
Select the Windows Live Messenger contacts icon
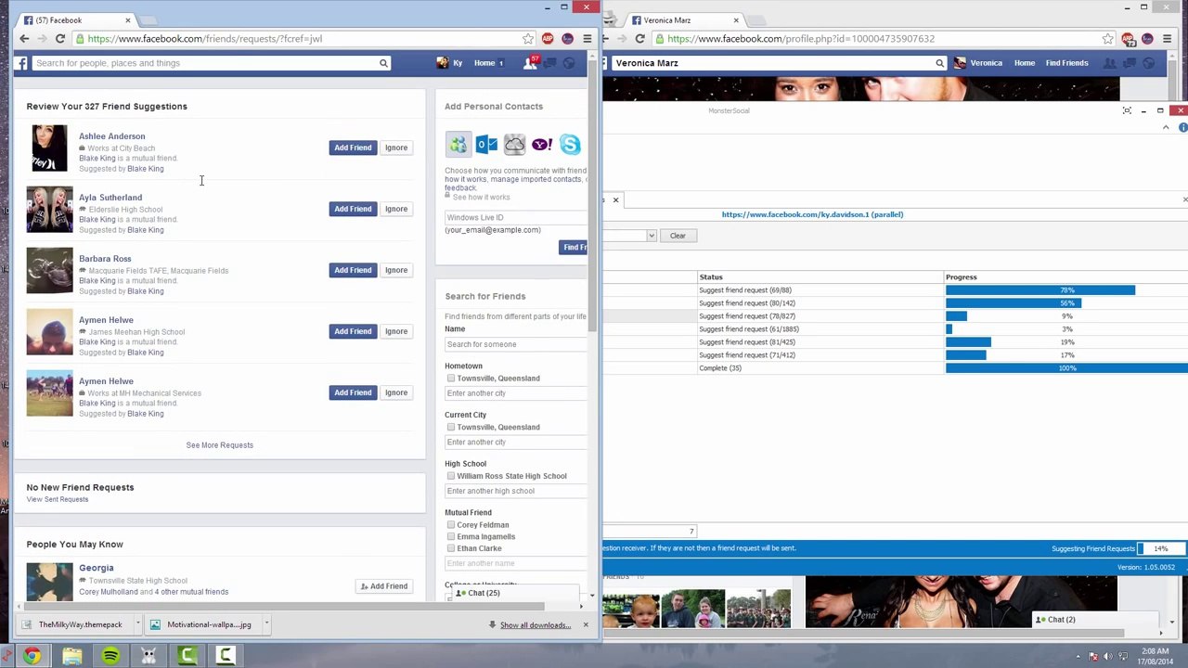tap(458, 145)
